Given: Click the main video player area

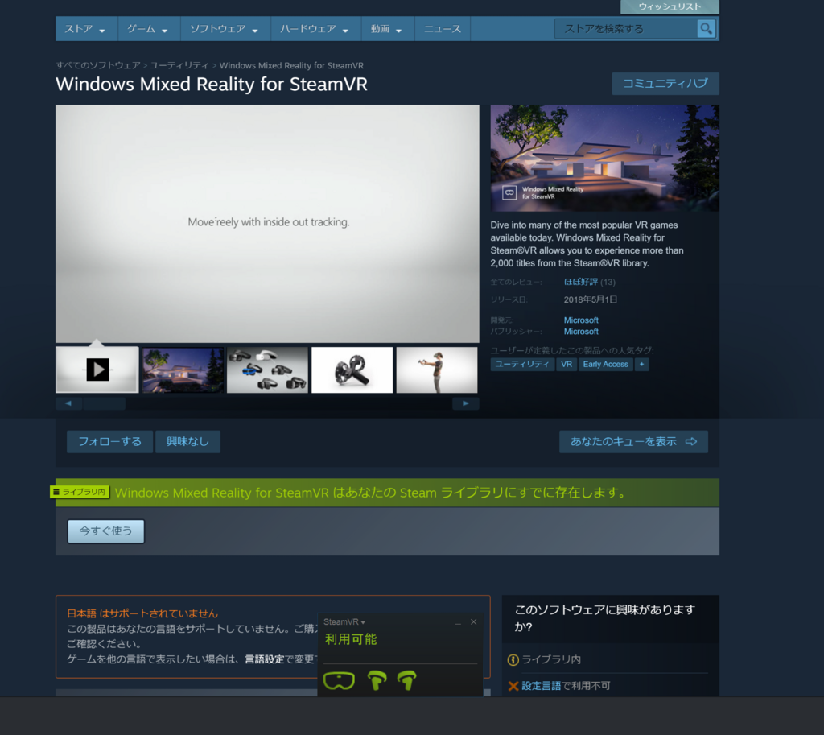Looking at the screenshot, I should (x=267, y=224).
